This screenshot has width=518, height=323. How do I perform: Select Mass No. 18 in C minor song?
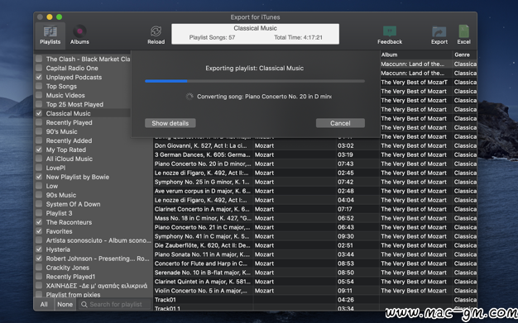[x=203, y=218]
